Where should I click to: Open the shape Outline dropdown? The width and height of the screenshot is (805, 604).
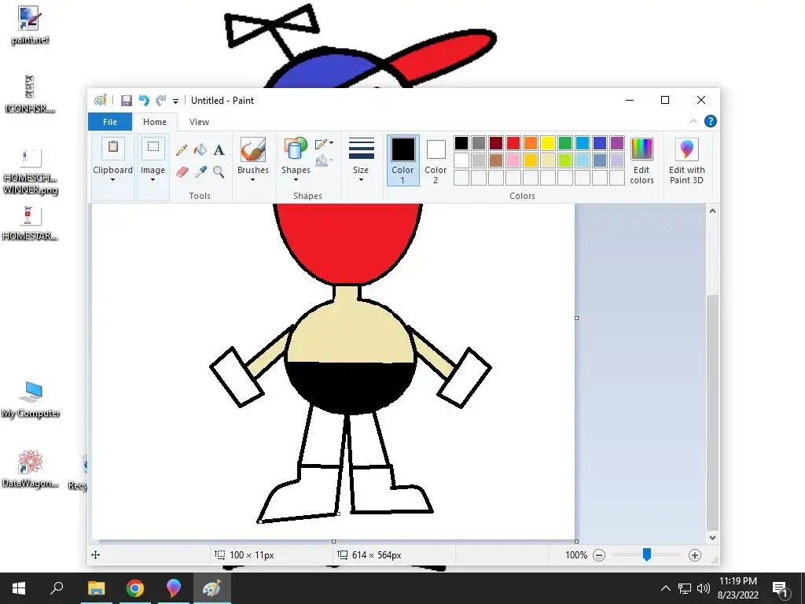[325, 144]
